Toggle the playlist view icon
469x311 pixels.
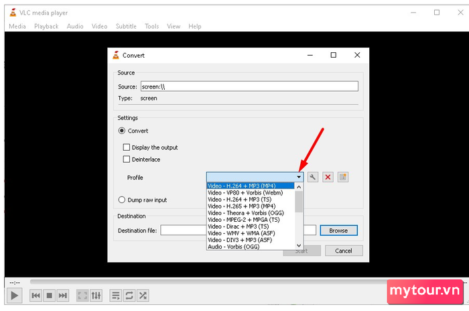tap(115, 295)
